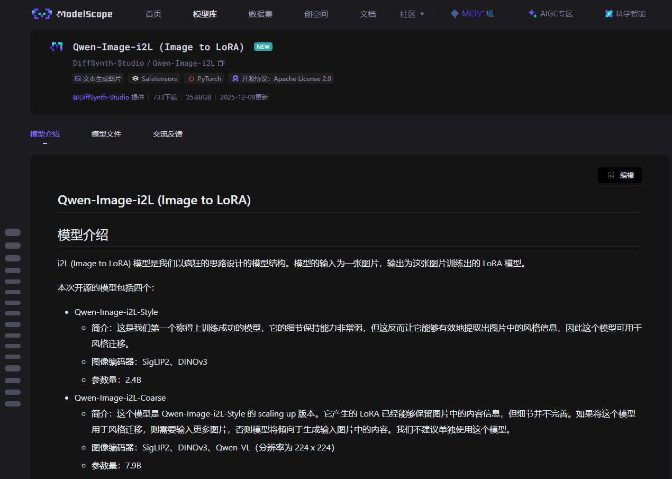Image resolution: width=672 pixels, height=479 pixels.
Task: Switch to the 模型文件 tab
Action: [x=106, y=134]
